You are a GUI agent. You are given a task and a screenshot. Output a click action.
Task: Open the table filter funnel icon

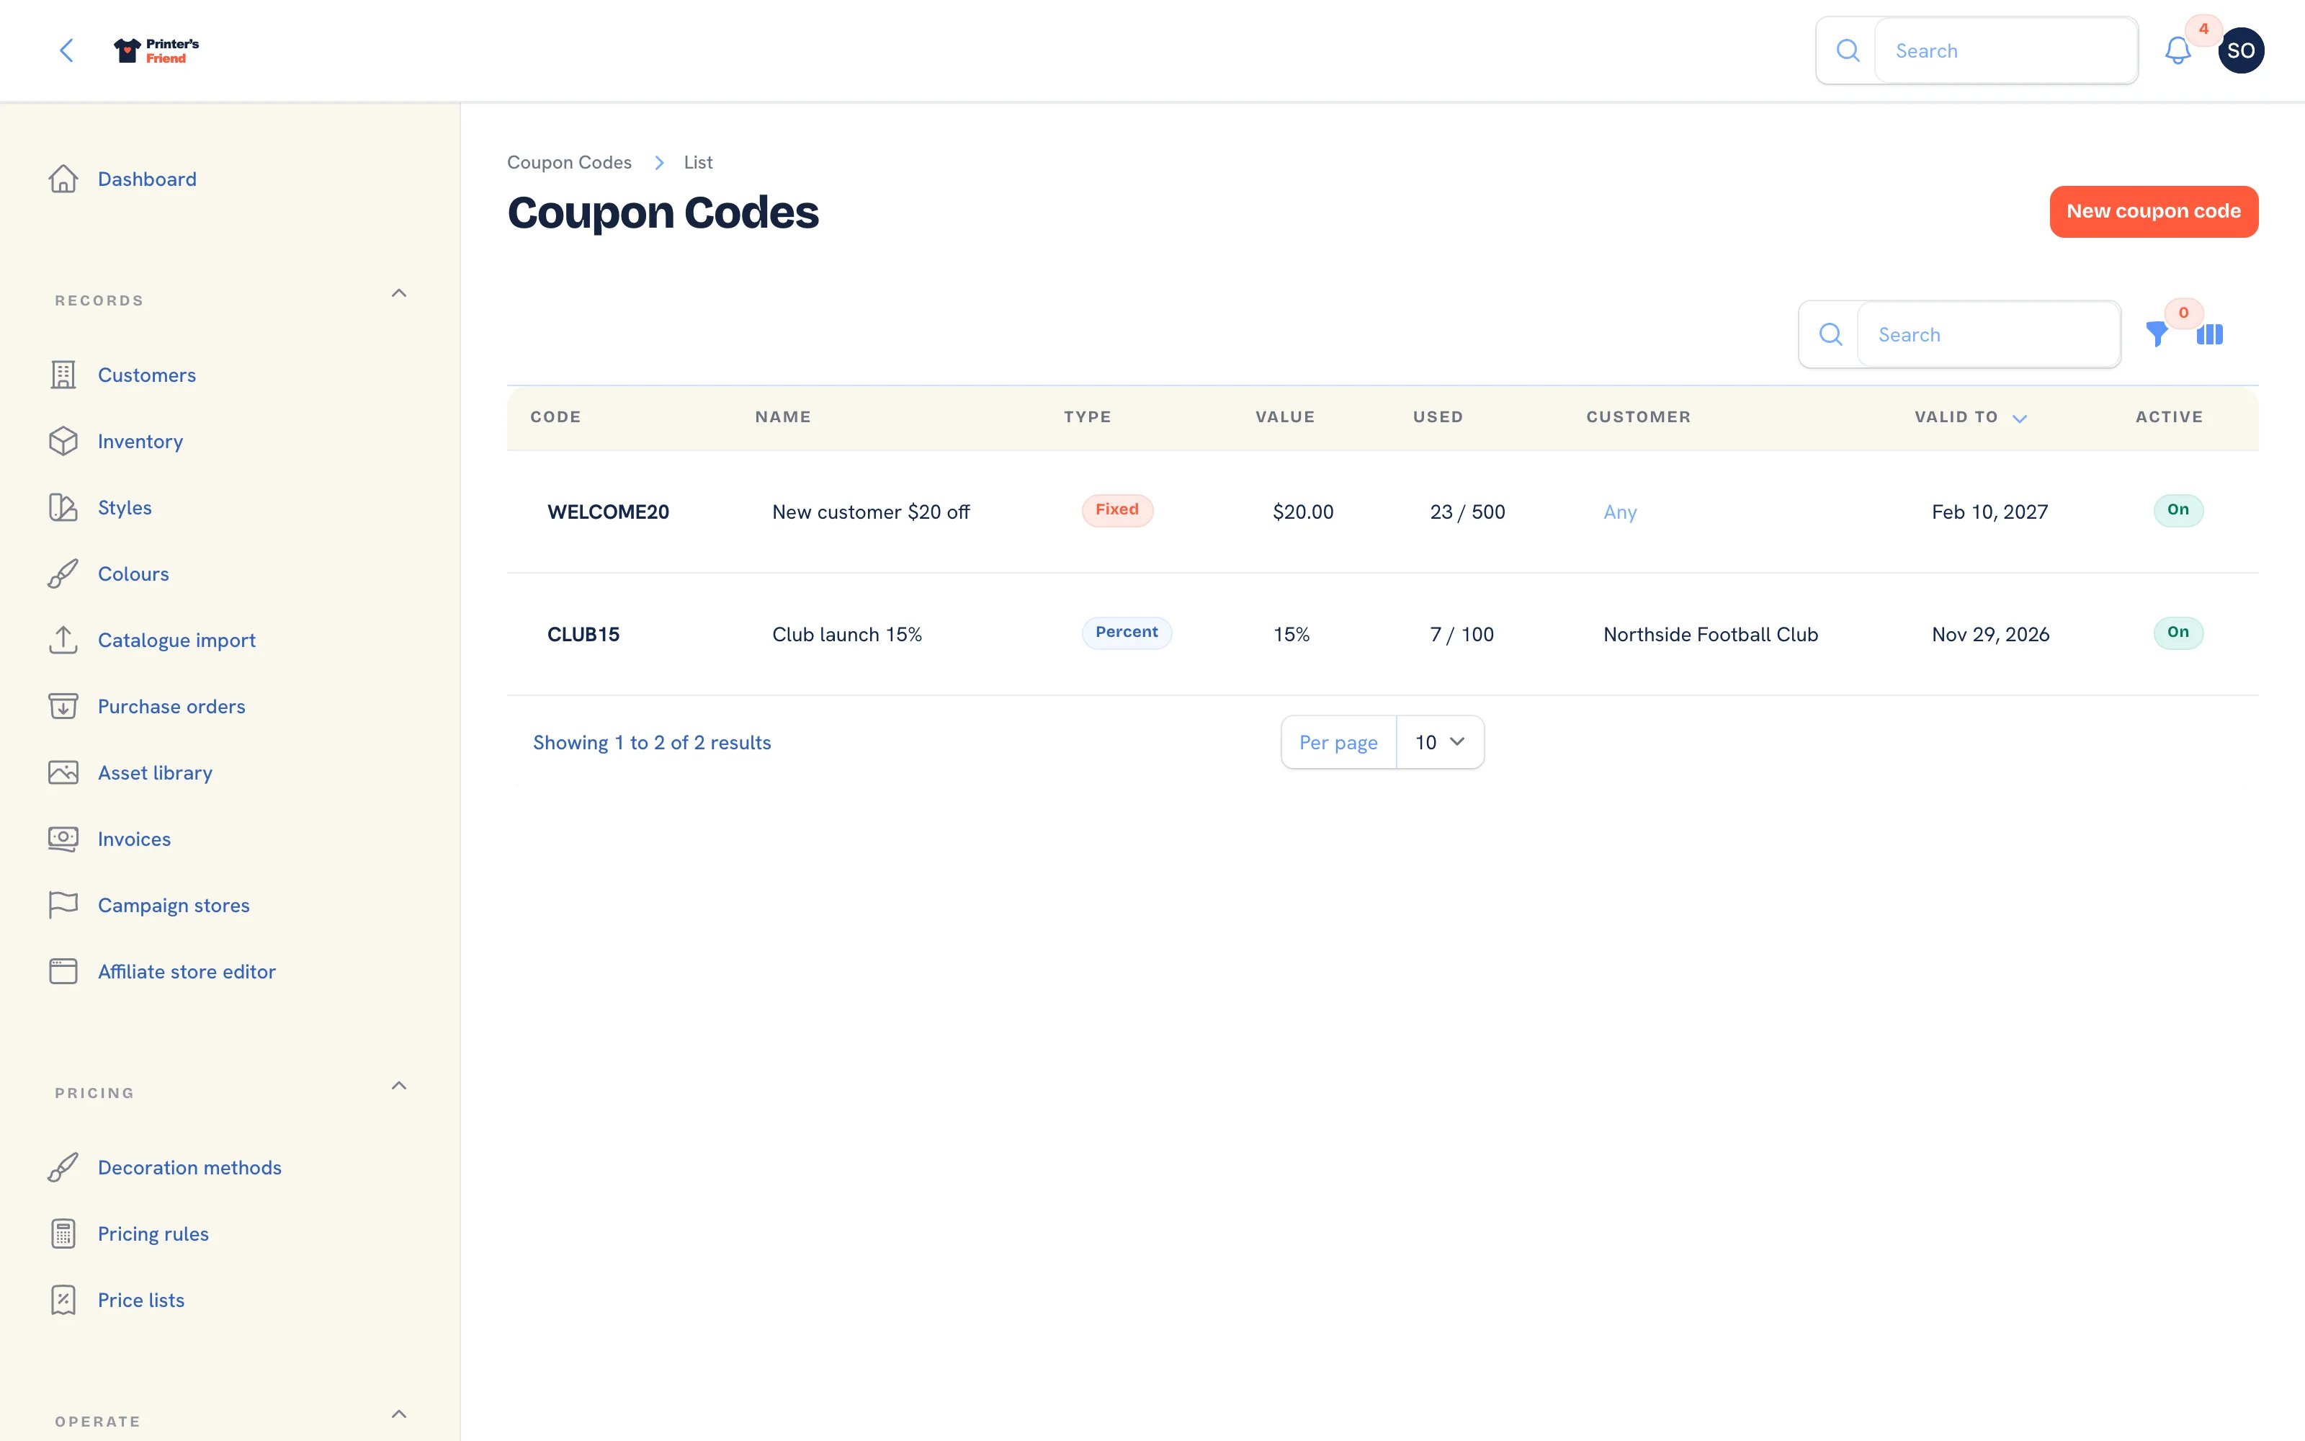2157,334
